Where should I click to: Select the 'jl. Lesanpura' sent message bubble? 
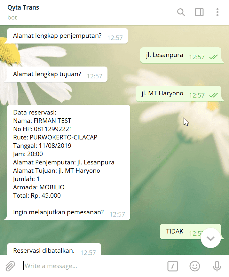tap(181, 55)
